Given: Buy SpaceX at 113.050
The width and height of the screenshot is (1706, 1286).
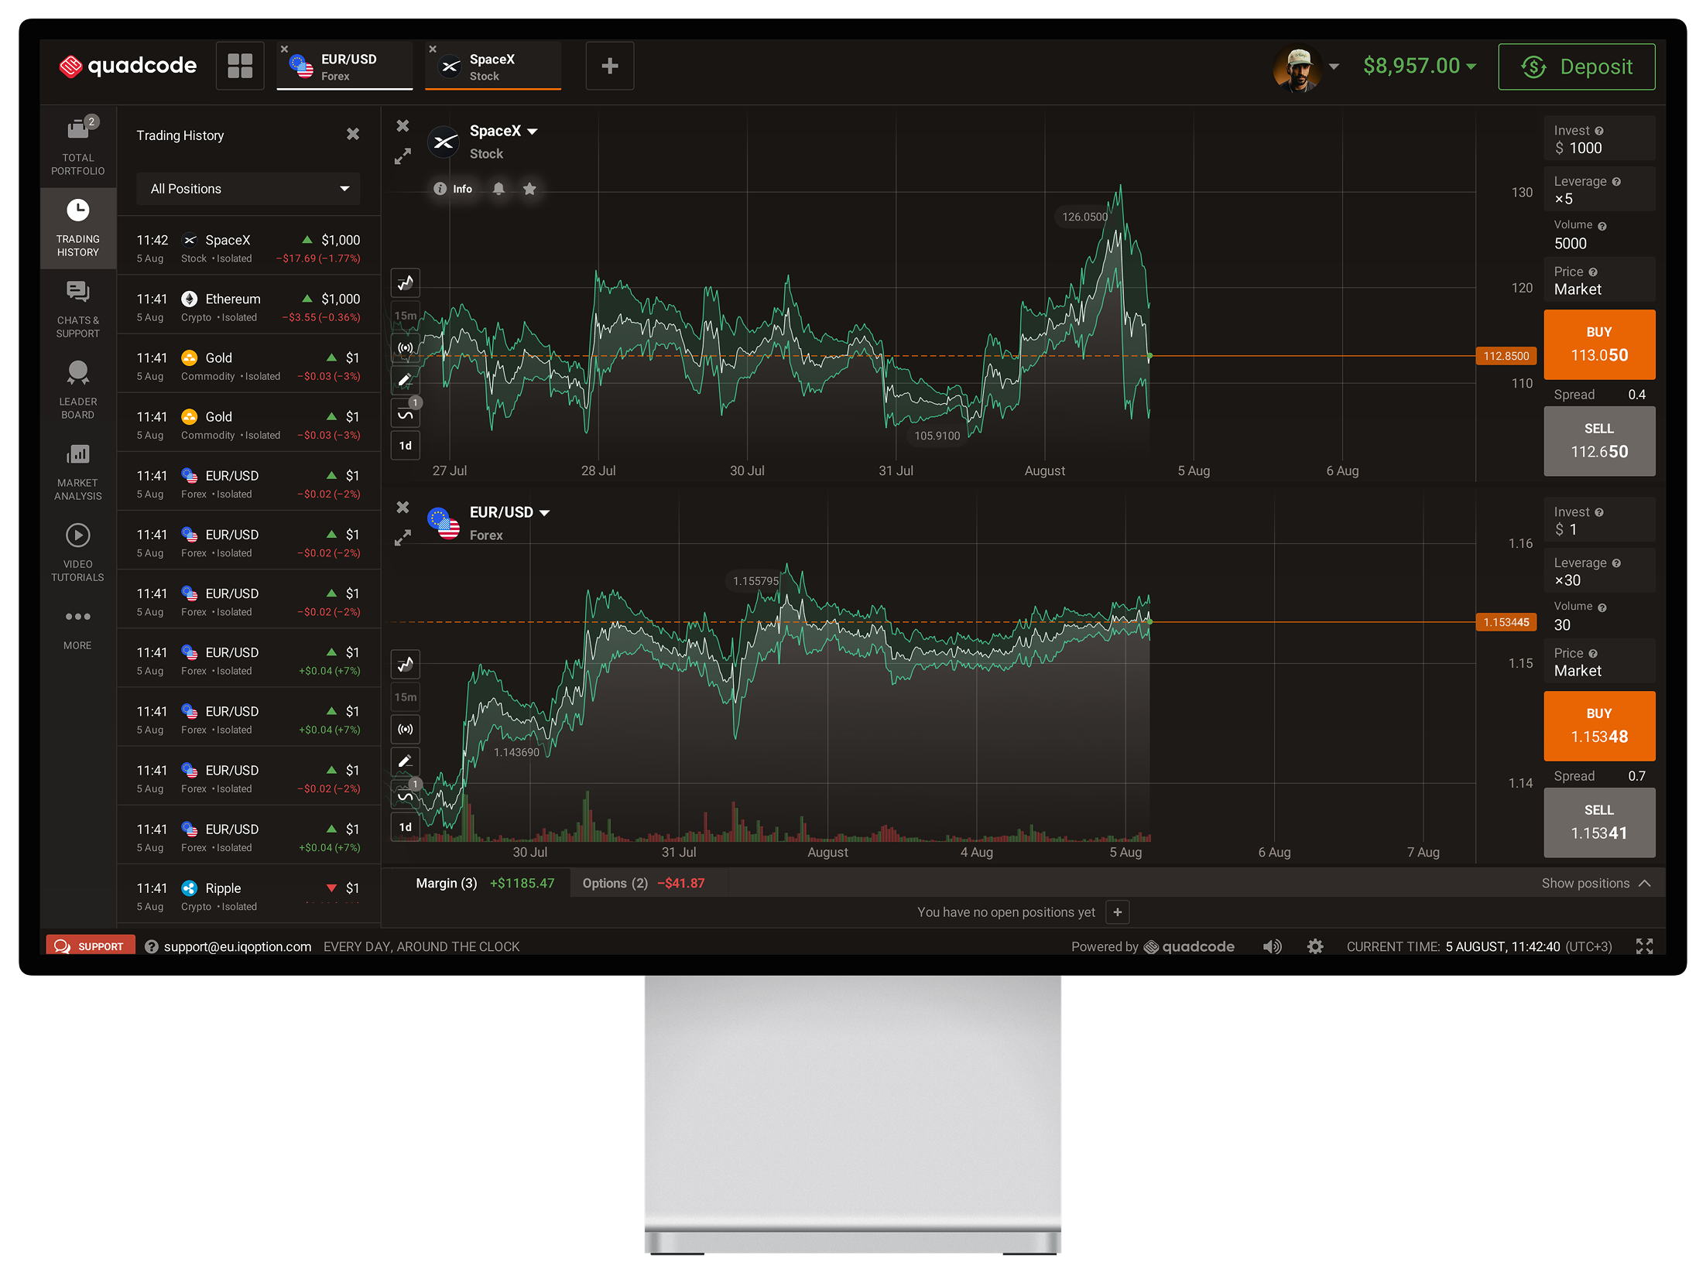Looking at the screenshot, I should pos(1599,345).
